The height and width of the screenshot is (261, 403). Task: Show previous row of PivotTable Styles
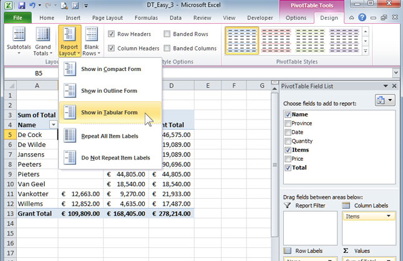click(366, 32)
